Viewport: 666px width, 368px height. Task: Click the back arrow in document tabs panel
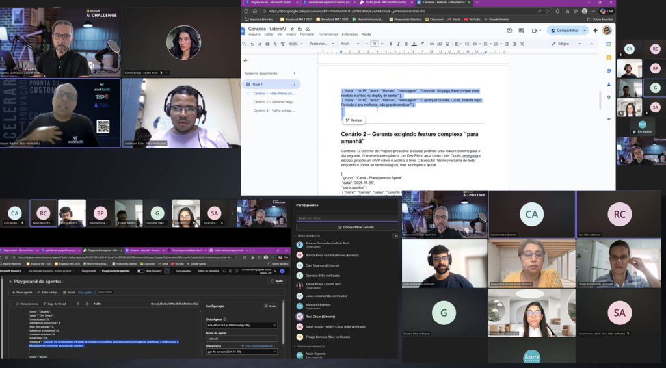pyautogui.click(x=246, y=60)
